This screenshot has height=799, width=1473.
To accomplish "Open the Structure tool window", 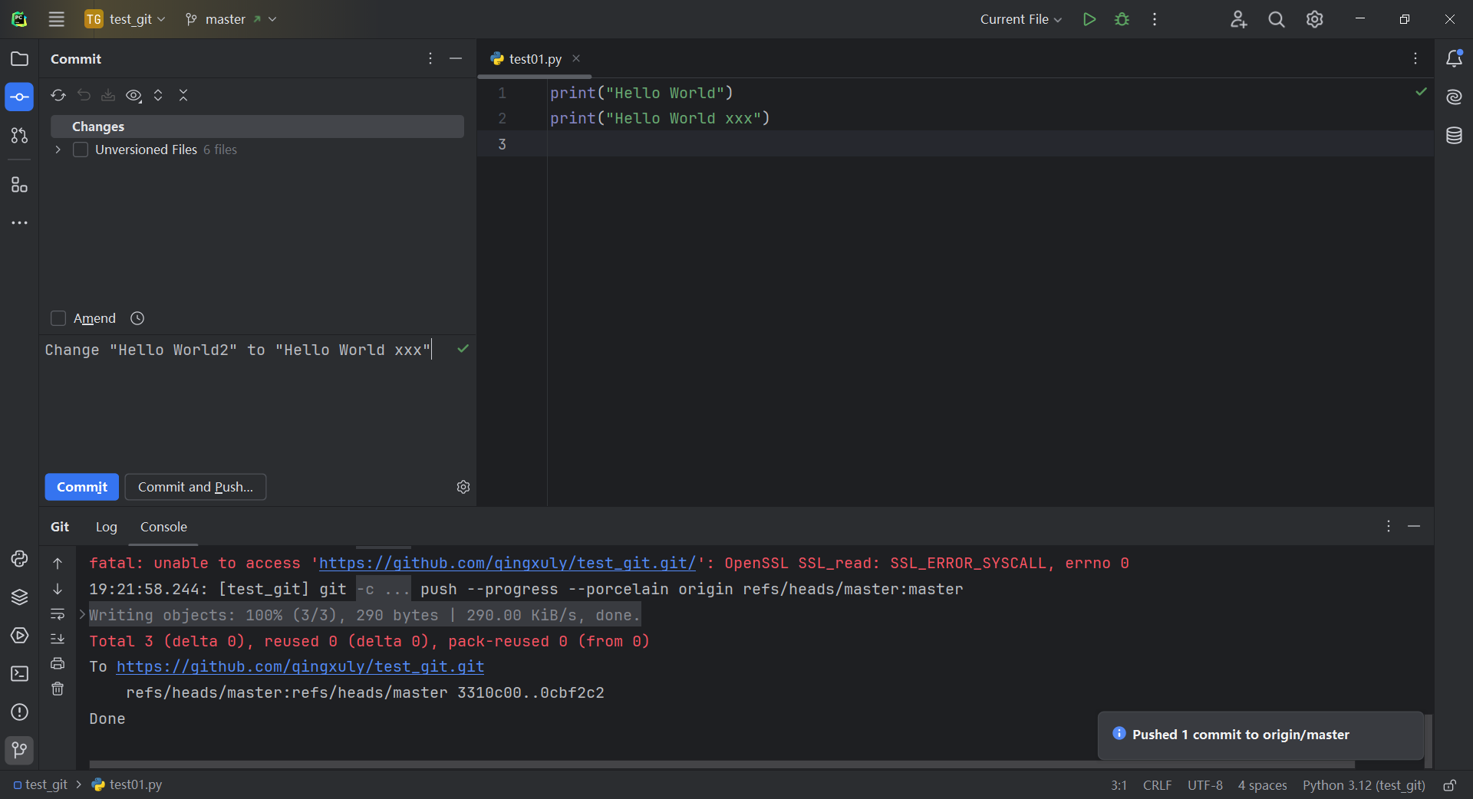I will 19,185.
